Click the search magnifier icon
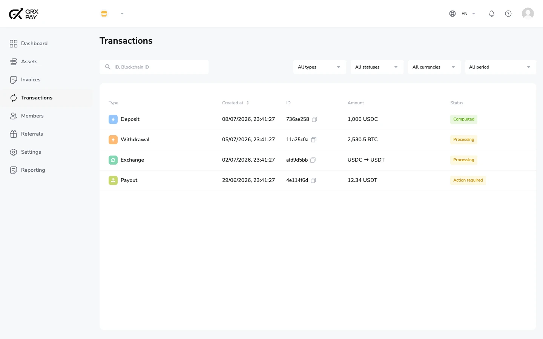This screenshot has width=543, height=339. (108, 67)
